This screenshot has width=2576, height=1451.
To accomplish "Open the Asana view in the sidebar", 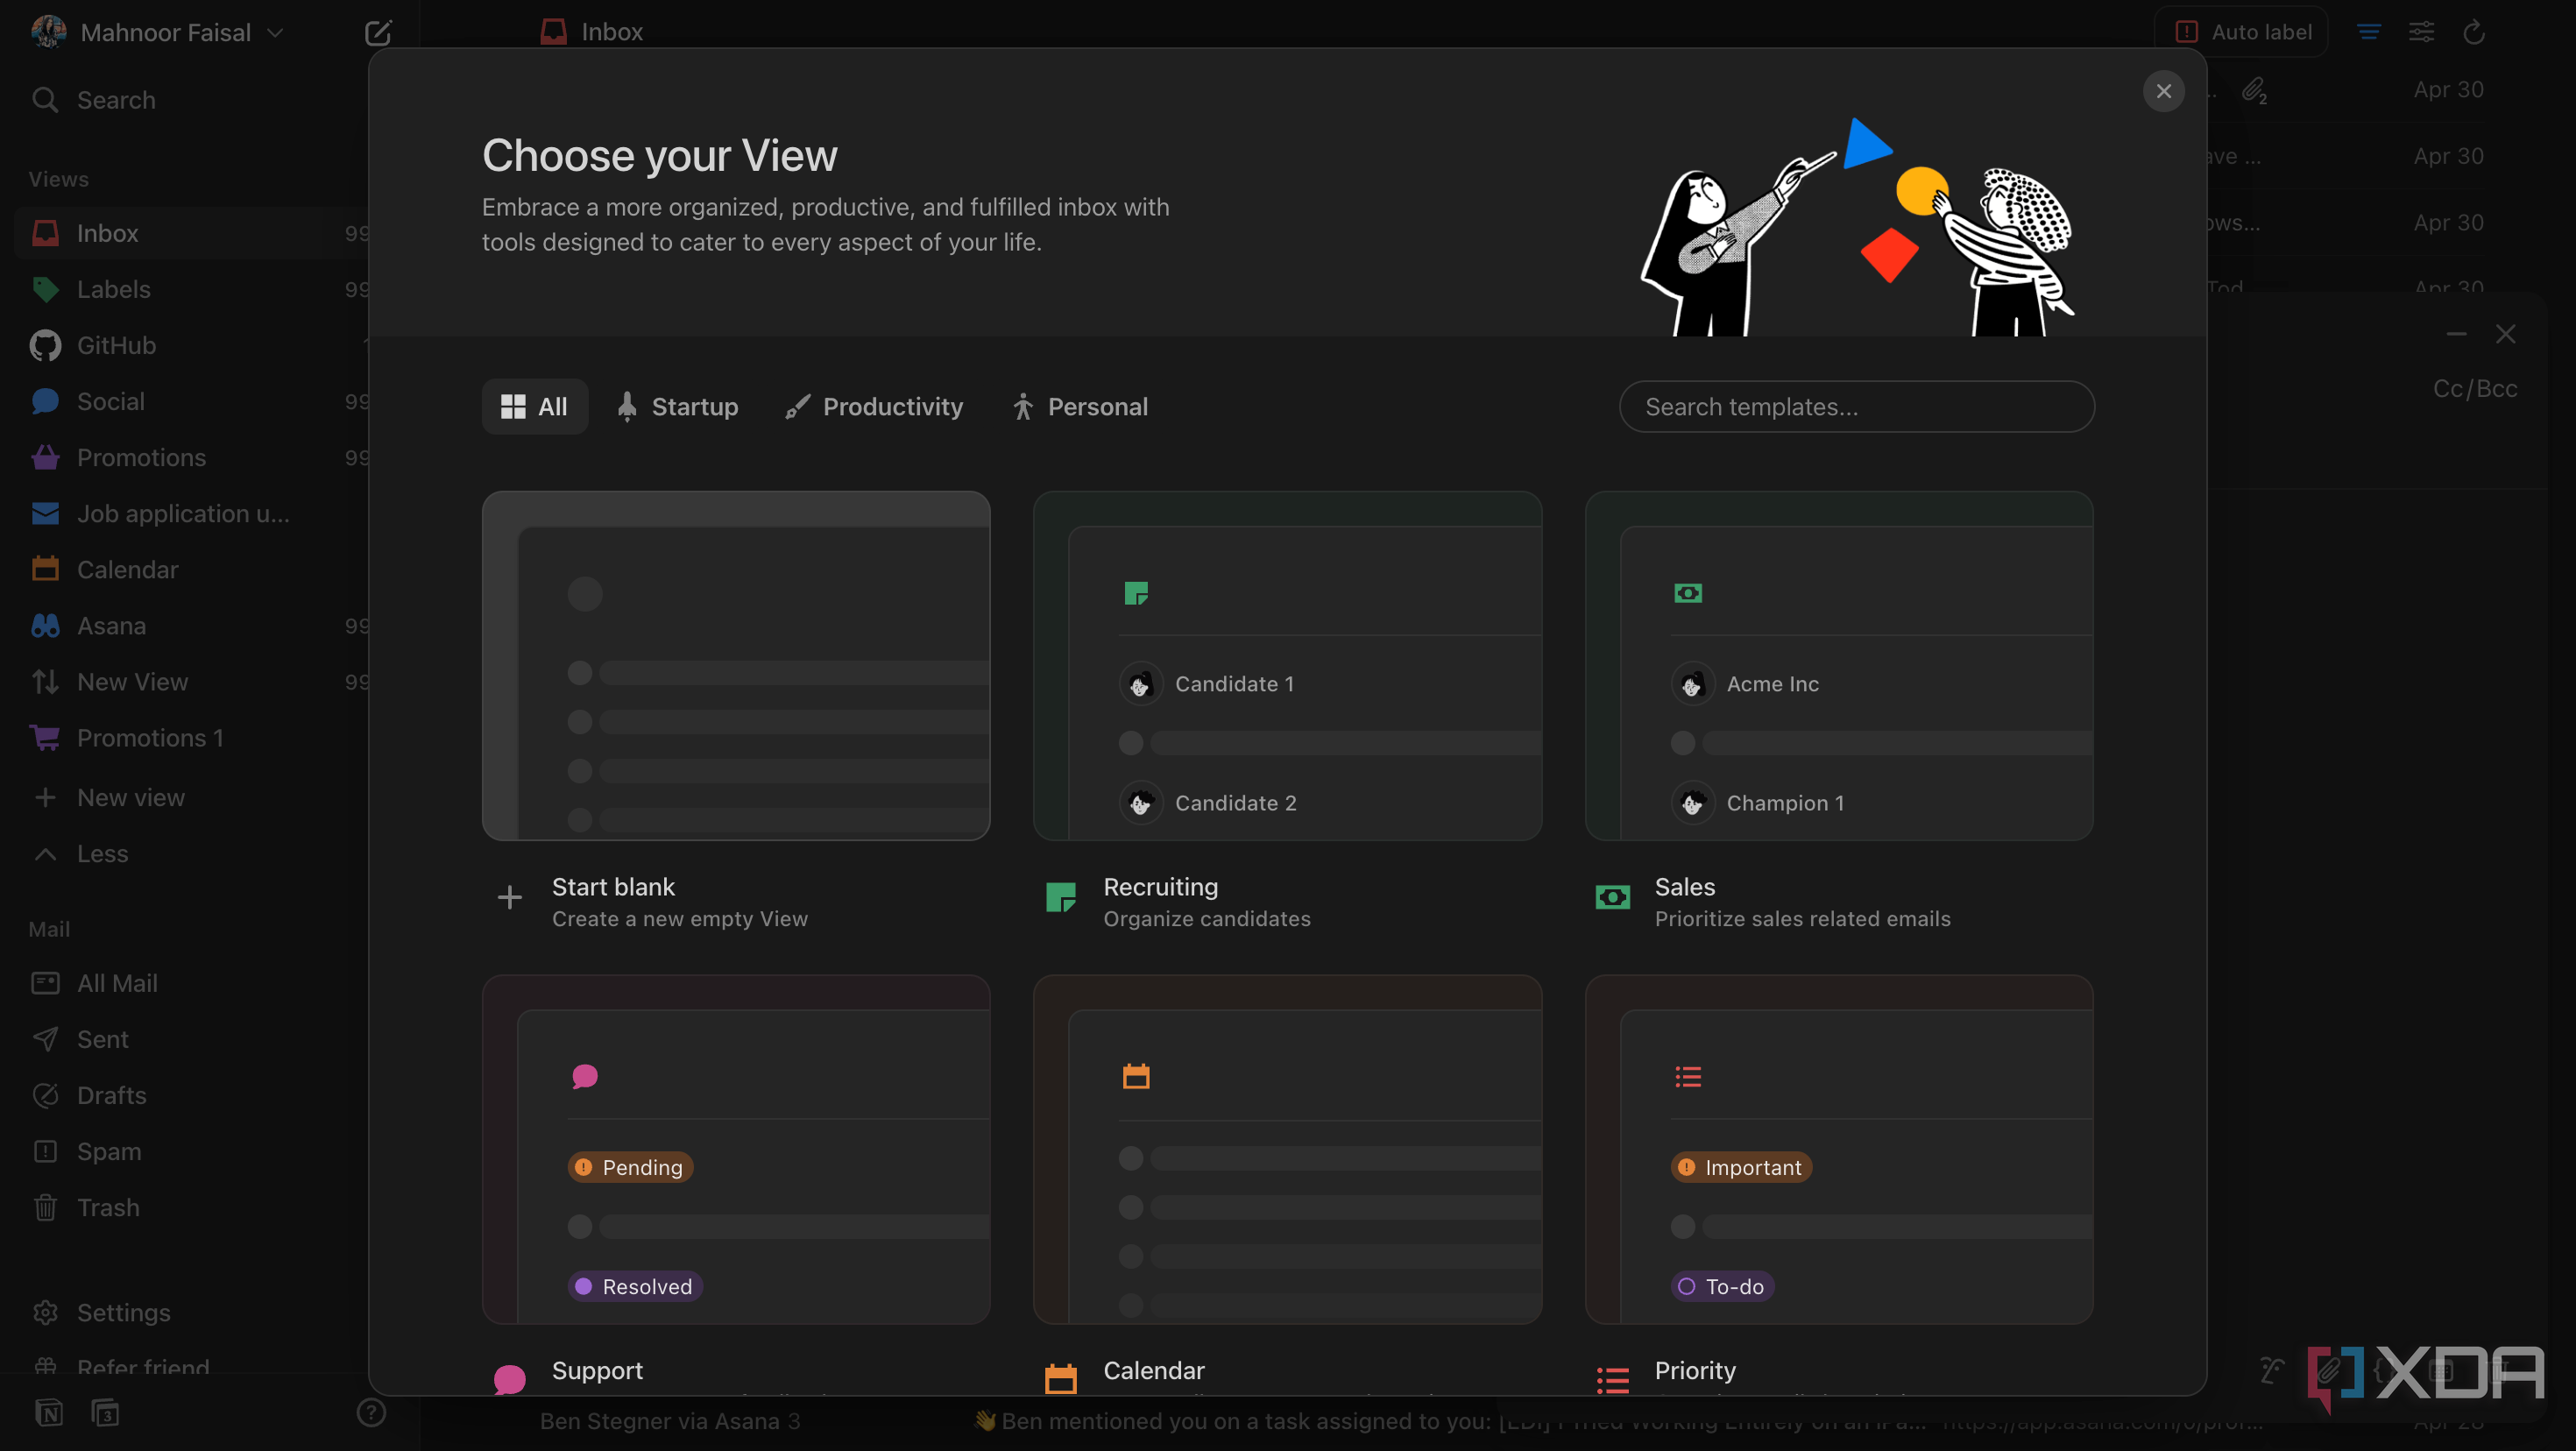I will [x=112, y=625].
